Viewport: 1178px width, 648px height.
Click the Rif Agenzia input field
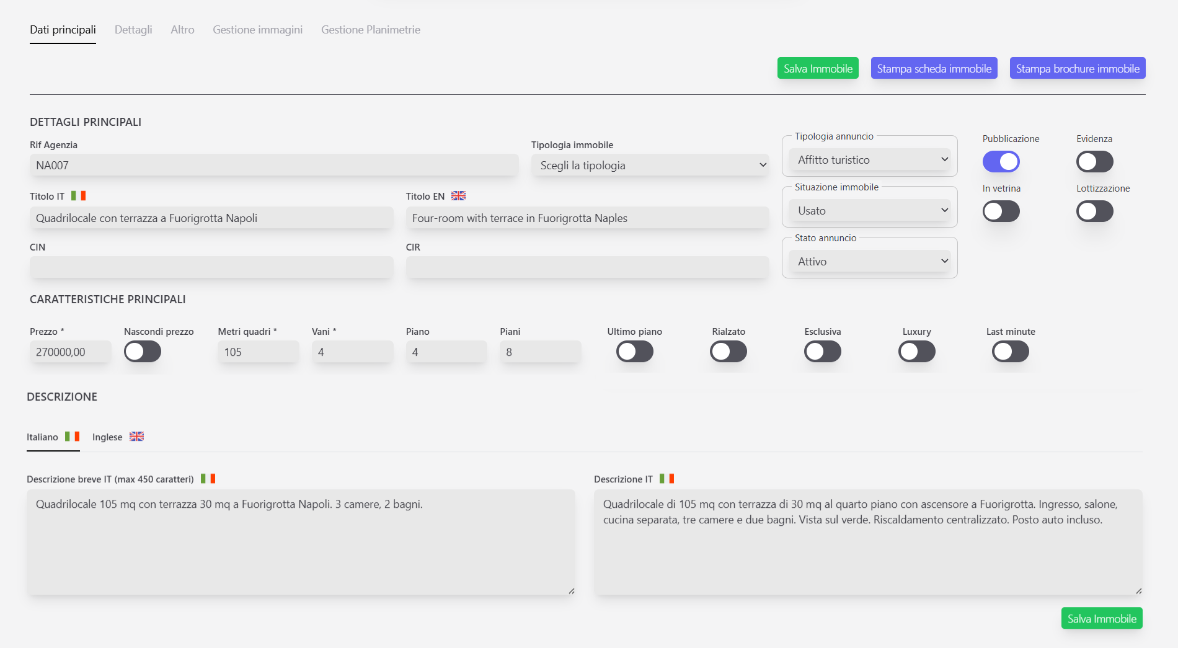click(x=274, y=166)
